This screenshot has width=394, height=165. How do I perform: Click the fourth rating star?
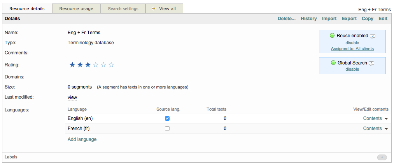click(96, 65)
